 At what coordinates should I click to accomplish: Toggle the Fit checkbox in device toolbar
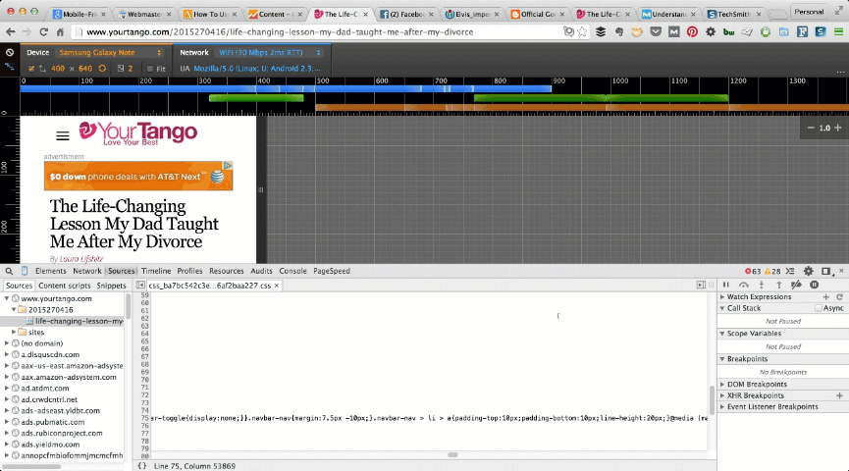click(150, 69)
